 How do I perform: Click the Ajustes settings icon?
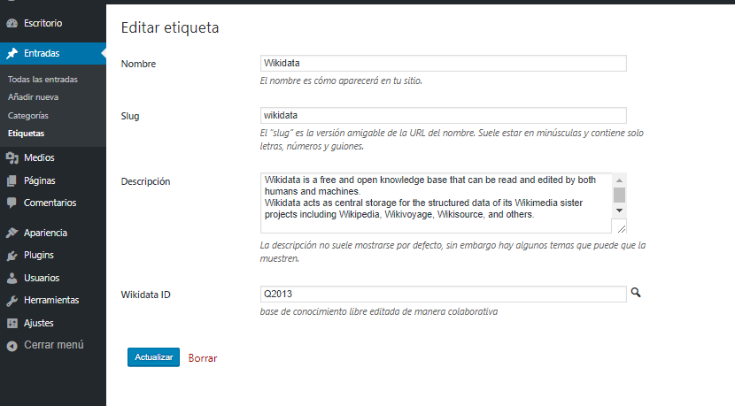point(12,323)
